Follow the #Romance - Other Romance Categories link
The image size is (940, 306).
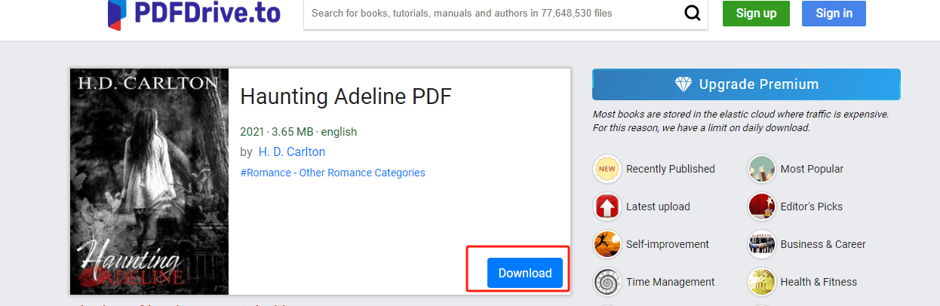click(333, 173)
